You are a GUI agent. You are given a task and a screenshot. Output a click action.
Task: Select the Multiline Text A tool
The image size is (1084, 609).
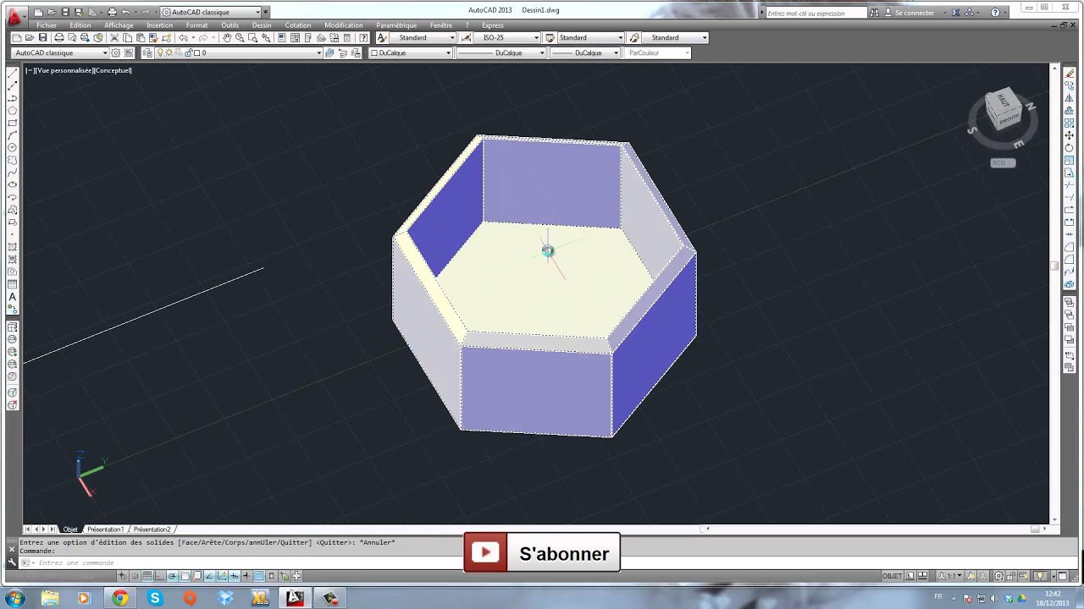13,297
